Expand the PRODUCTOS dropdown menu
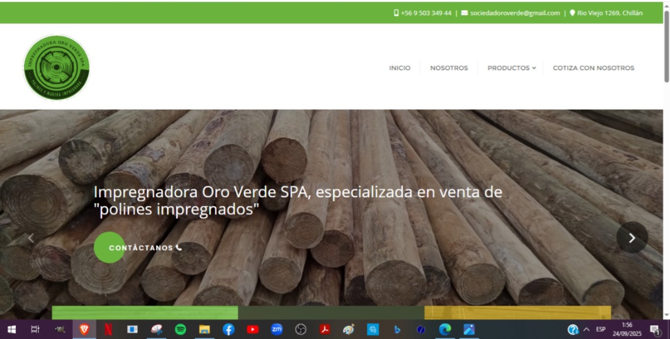Image resolution: width=670 pixels, height=339 pixels. [x=511, y=68]
